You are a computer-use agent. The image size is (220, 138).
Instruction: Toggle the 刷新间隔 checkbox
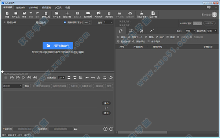65,22
